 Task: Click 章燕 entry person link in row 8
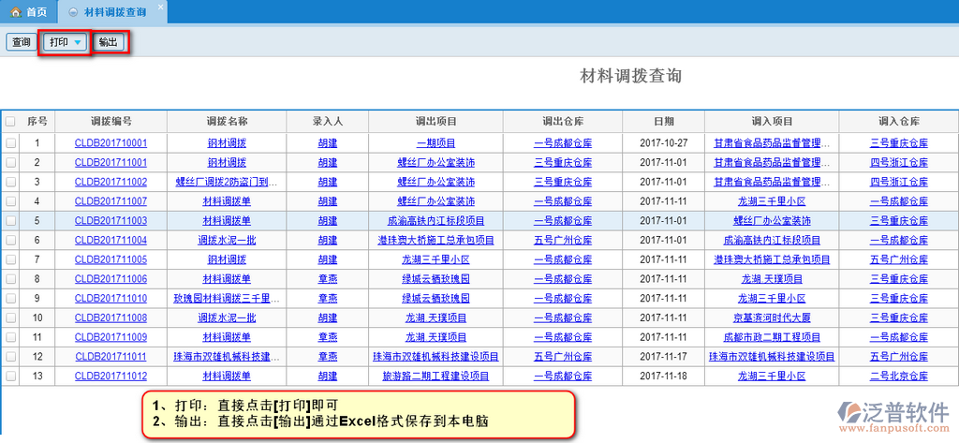pyautogui.click(x=328, y=279)
